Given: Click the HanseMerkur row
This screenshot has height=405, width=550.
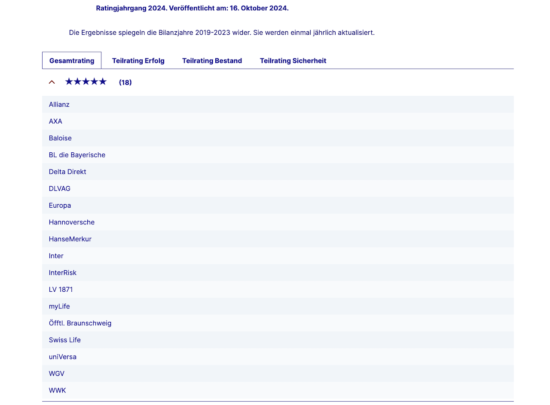Looking at the screenshot, I should [278, 239].
